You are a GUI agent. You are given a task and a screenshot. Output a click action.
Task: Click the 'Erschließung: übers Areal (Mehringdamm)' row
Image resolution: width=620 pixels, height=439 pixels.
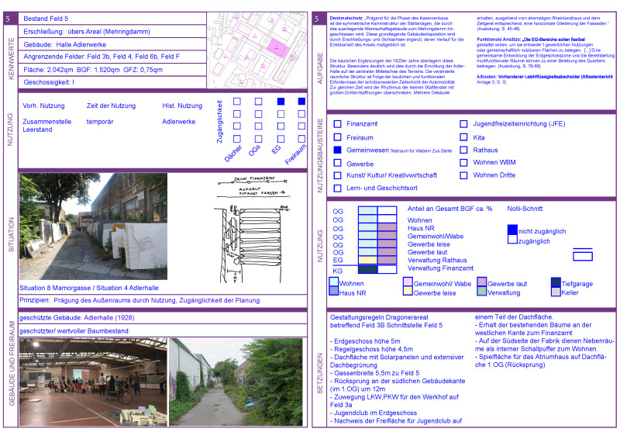(112, 31)
